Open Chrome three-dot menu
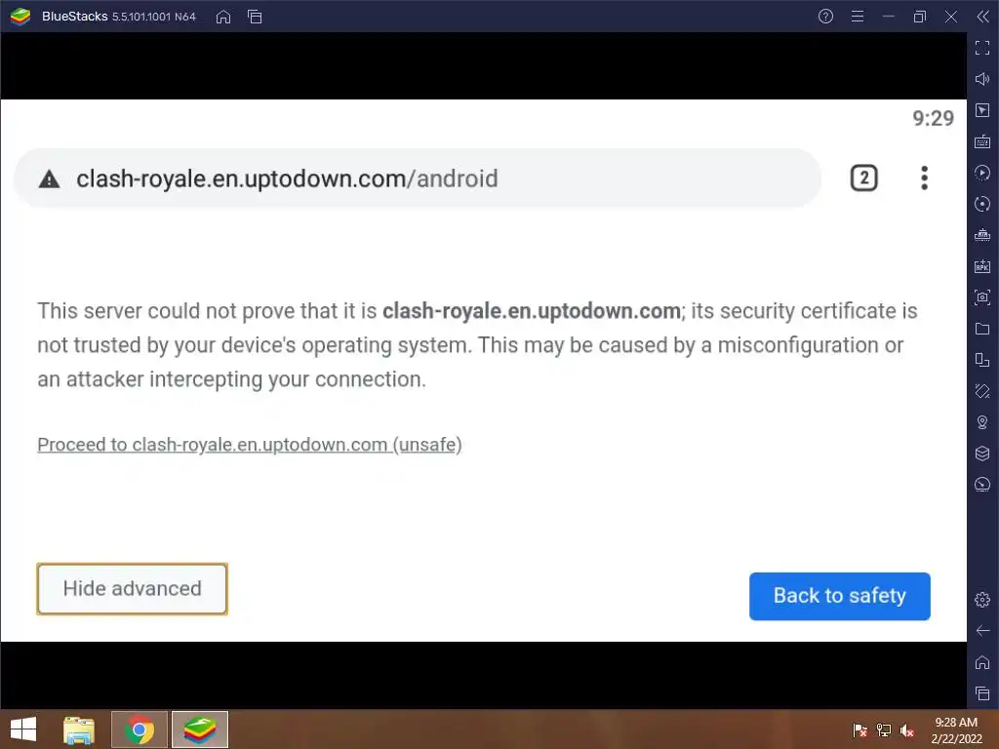This screenshot has width=999, height=749. click(924, 177)
